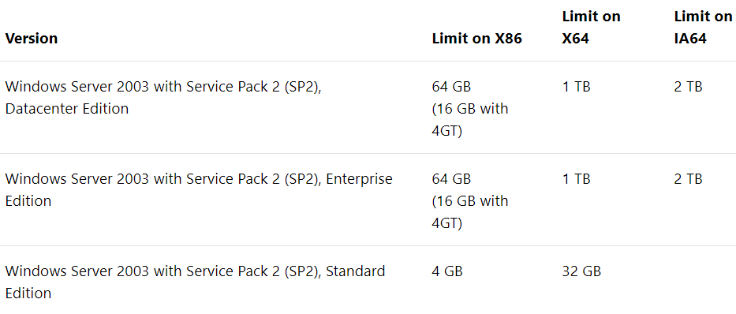Click the Version column header
The image size is (736, 314).
click(x=32, y=38)
